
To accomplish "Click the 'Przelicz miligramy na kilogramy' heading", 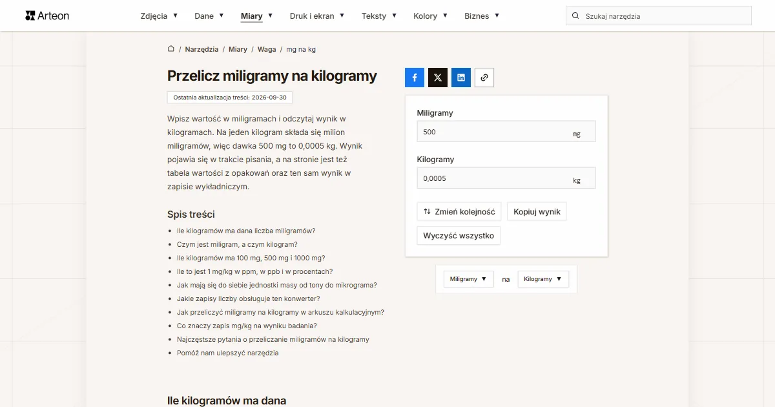I will point(272,76).
